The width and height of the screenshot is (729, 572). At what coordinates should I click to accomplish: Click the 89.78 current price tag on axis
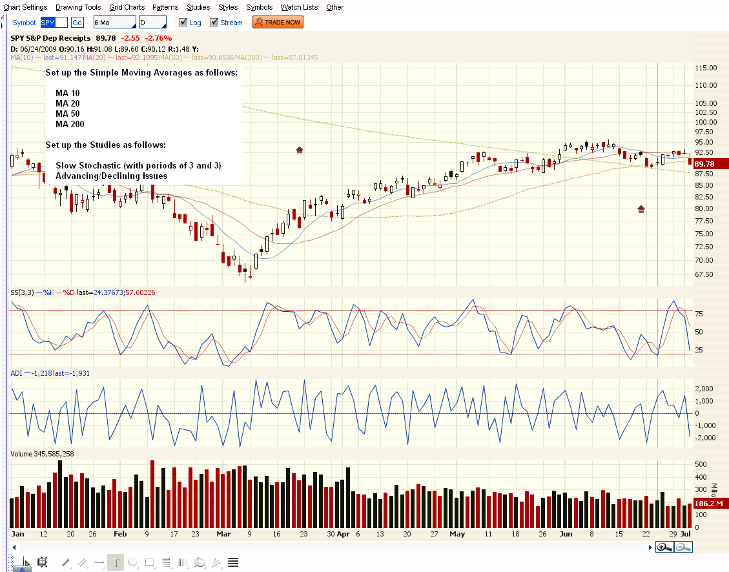pos(710,163)
